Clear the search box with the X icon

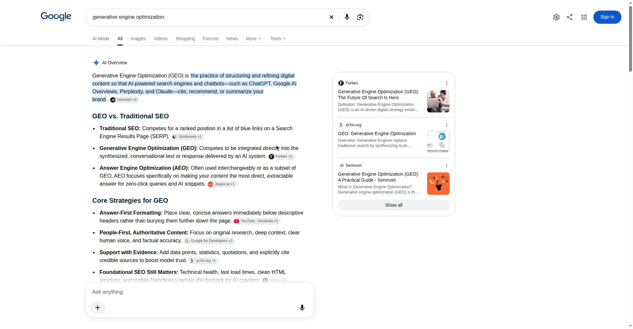click(x=332, y=17)
